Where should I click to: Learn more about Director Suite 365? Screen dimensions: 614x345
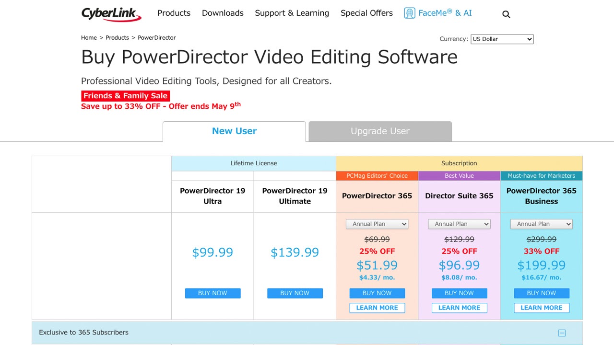click(460, 308)
